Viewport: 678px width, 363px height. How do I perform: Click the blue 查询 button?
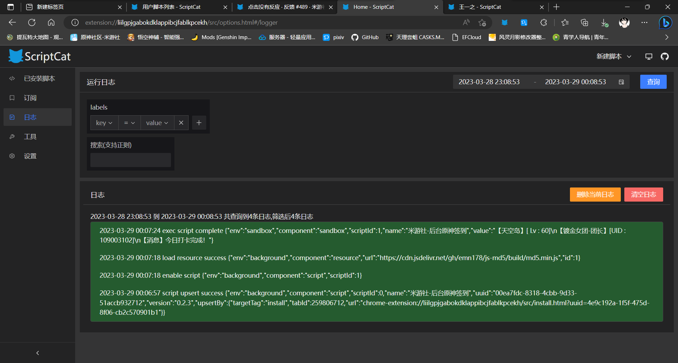653,82
